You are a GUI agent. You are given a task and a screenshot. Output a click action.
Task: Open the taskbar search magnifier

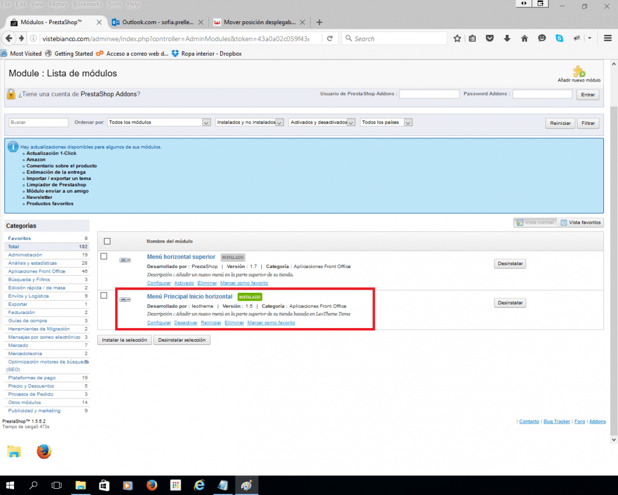34,485
